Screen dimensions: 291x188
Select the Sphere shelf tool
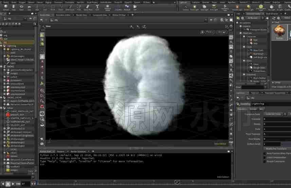[x=6, y=7]
